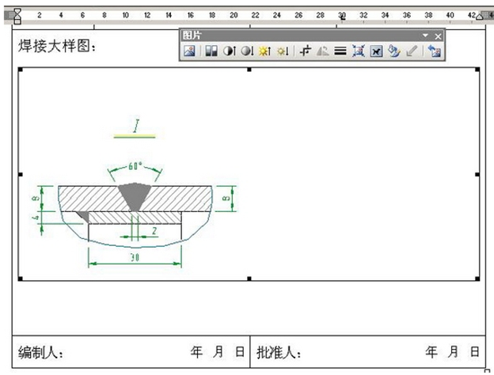Click the Reset Picture icon
This screenshot has height=375, width=494.
(x=434, y=51)
